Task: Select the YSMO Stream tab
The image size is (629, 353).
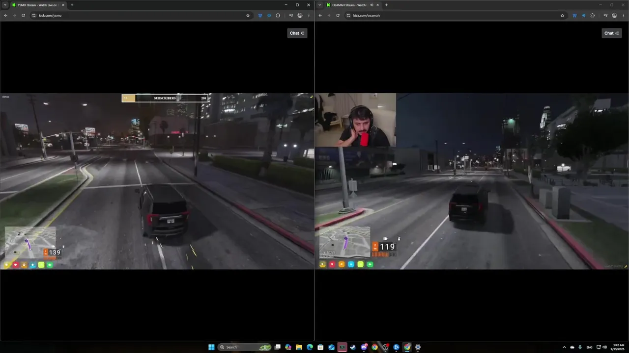Action: [38, 5]
